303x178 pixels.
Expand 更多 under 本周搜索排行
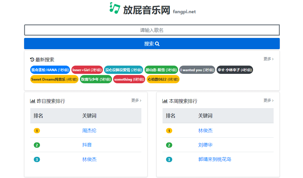pos(268,100)
